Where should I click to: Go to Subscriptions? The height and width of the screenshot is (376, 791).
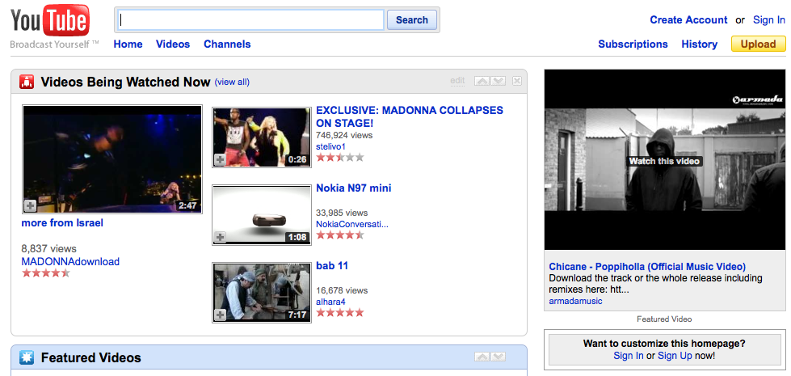[633, 44]
